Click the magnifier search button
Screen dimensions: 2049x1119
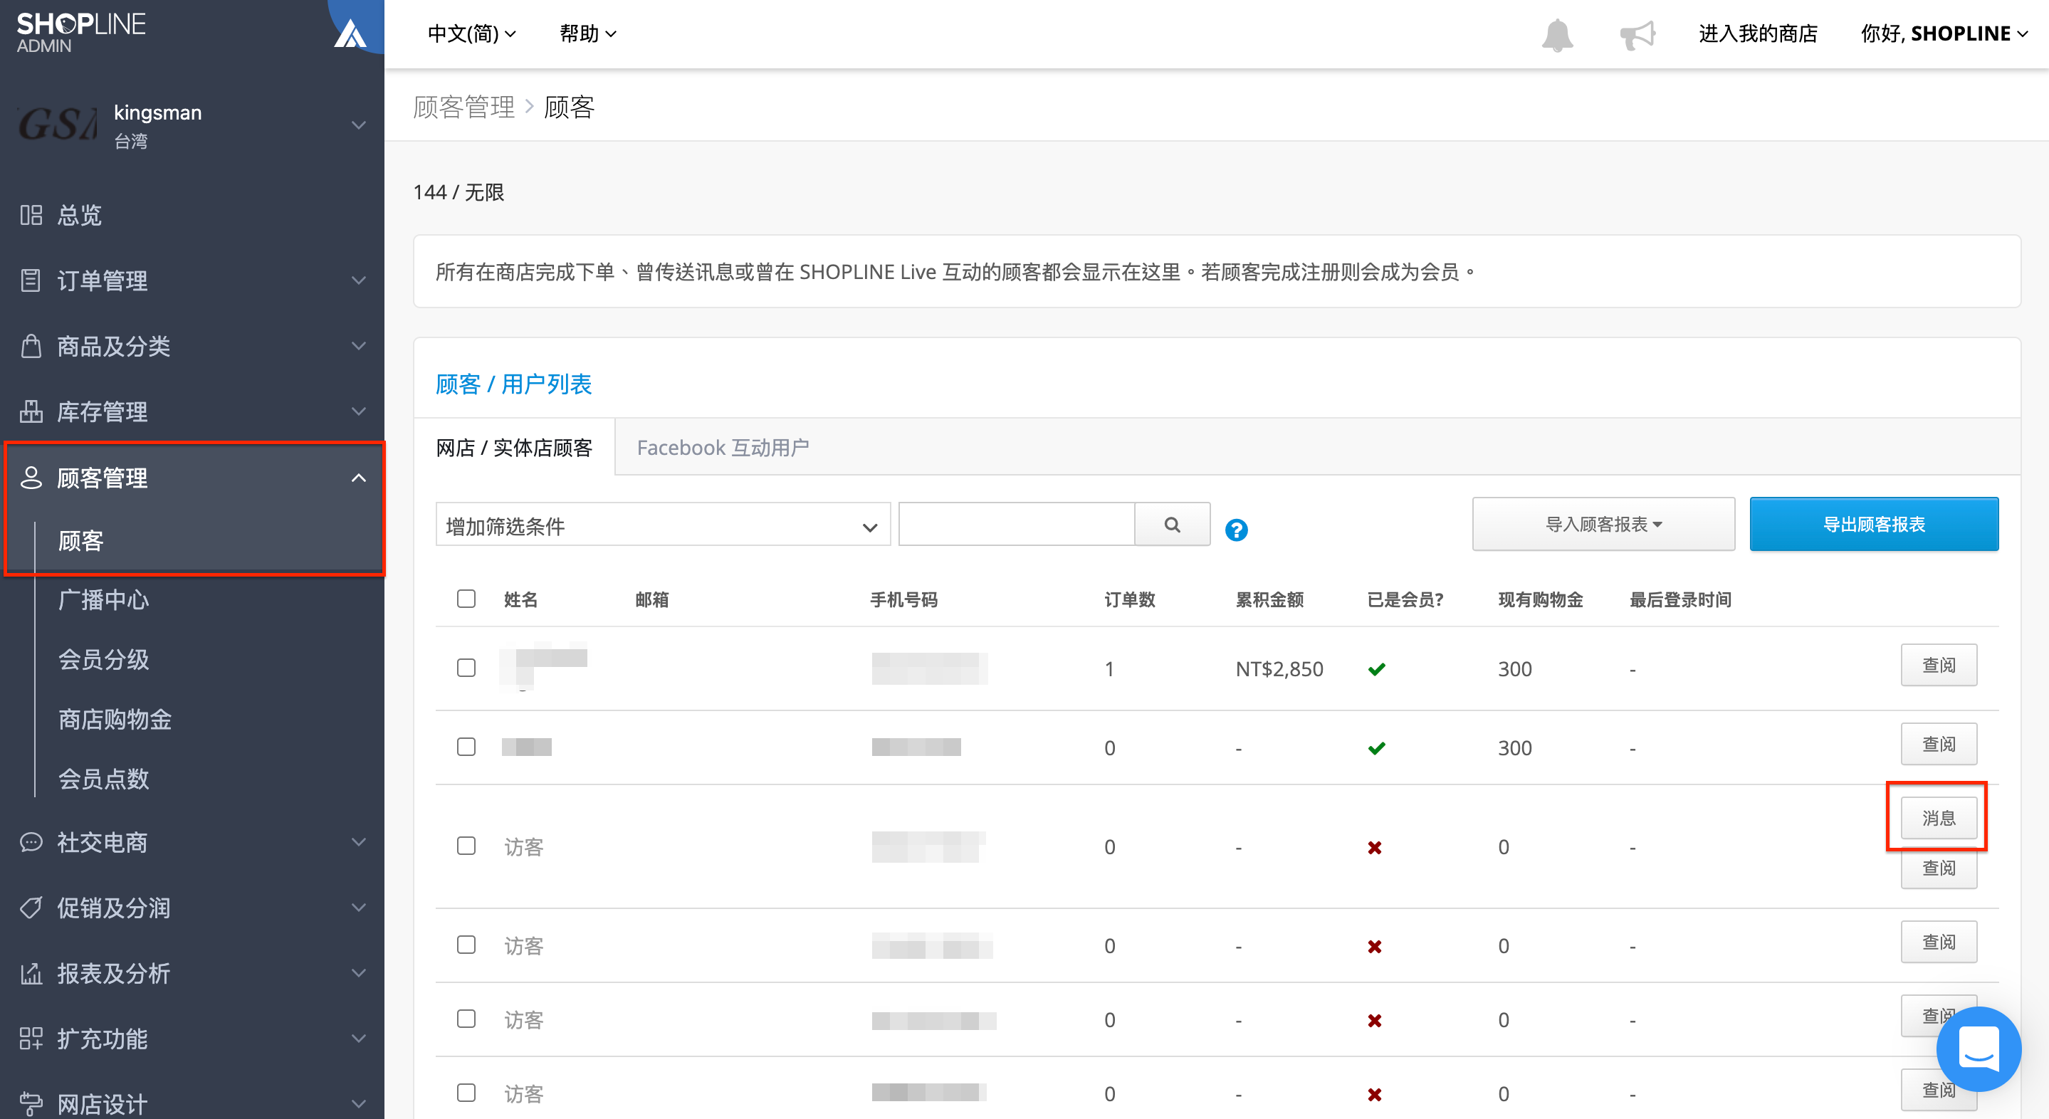[x=1172, y=525]
